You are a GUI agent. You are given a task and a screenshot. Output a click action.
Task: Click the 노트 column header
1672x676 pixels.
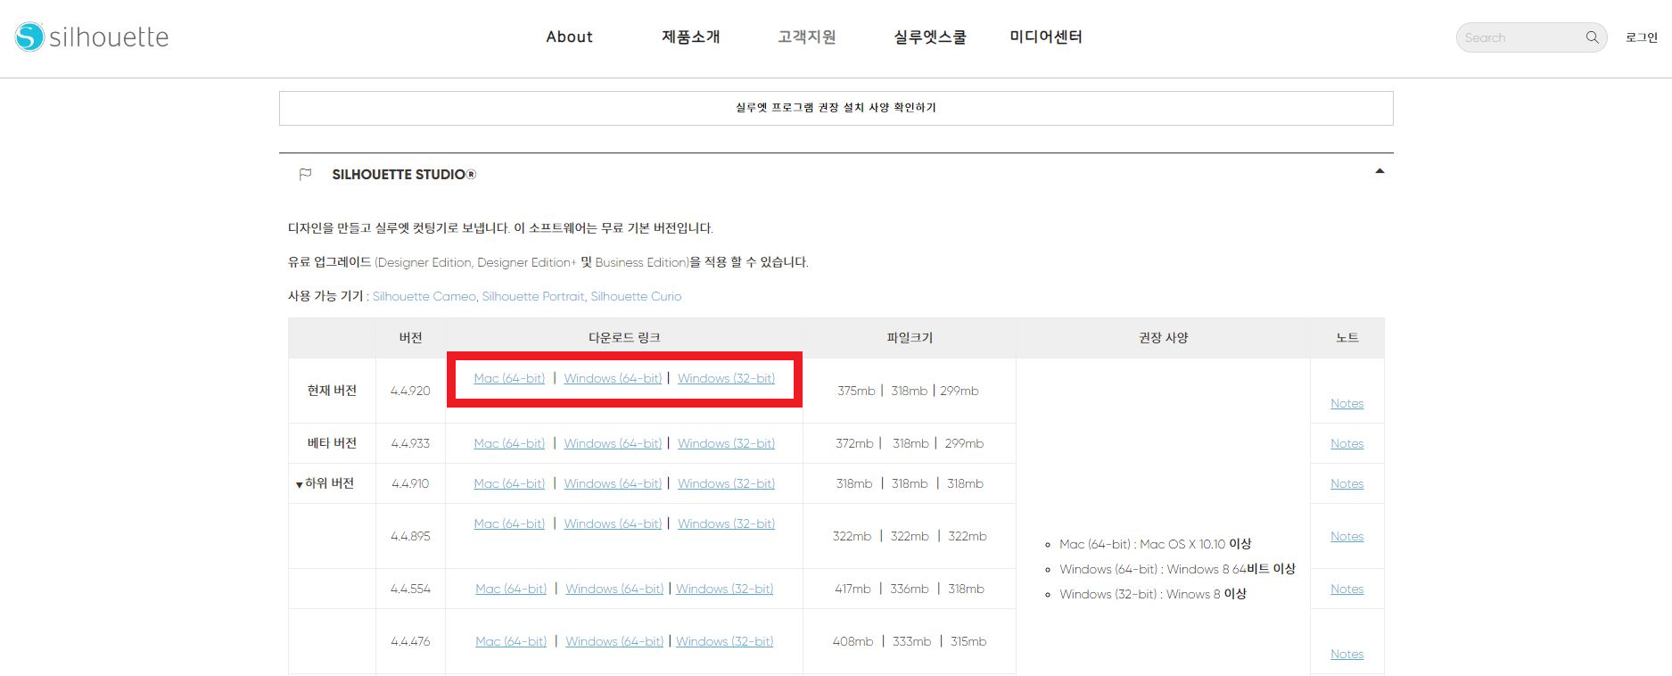click(1347, 338)
